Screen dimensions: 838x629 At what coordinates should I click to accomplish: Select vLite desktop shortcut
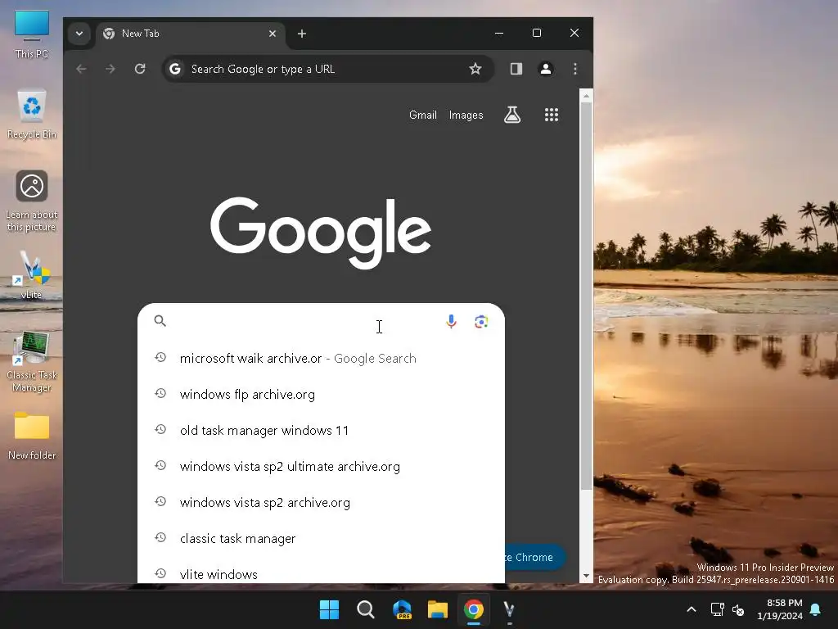[x=31, y=275]
